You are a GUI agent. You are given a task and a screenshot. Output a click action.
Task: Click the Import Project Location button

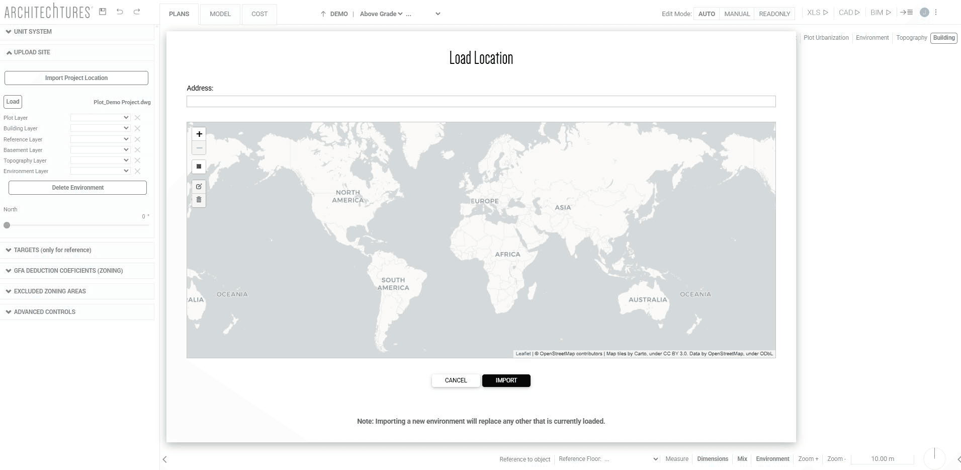click(76, 77)
